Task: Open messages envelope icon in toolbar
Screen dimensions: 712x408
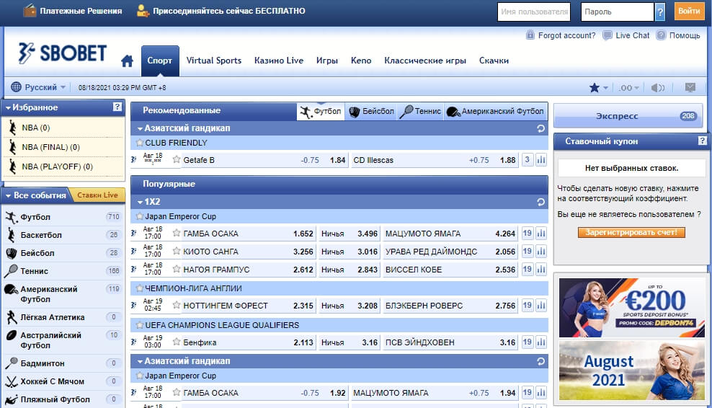Action: pyautogui.click(x=690, y=87)
